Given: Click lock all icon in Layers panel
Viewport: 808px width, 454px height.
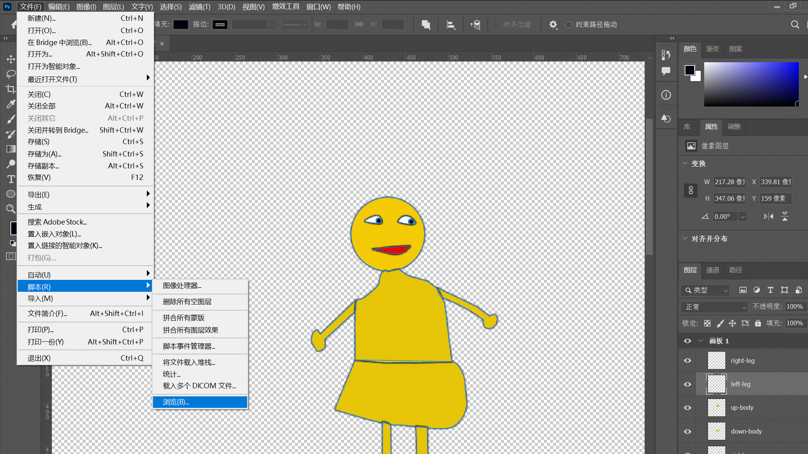Looking at the screenshot, I should coord(758,323).
